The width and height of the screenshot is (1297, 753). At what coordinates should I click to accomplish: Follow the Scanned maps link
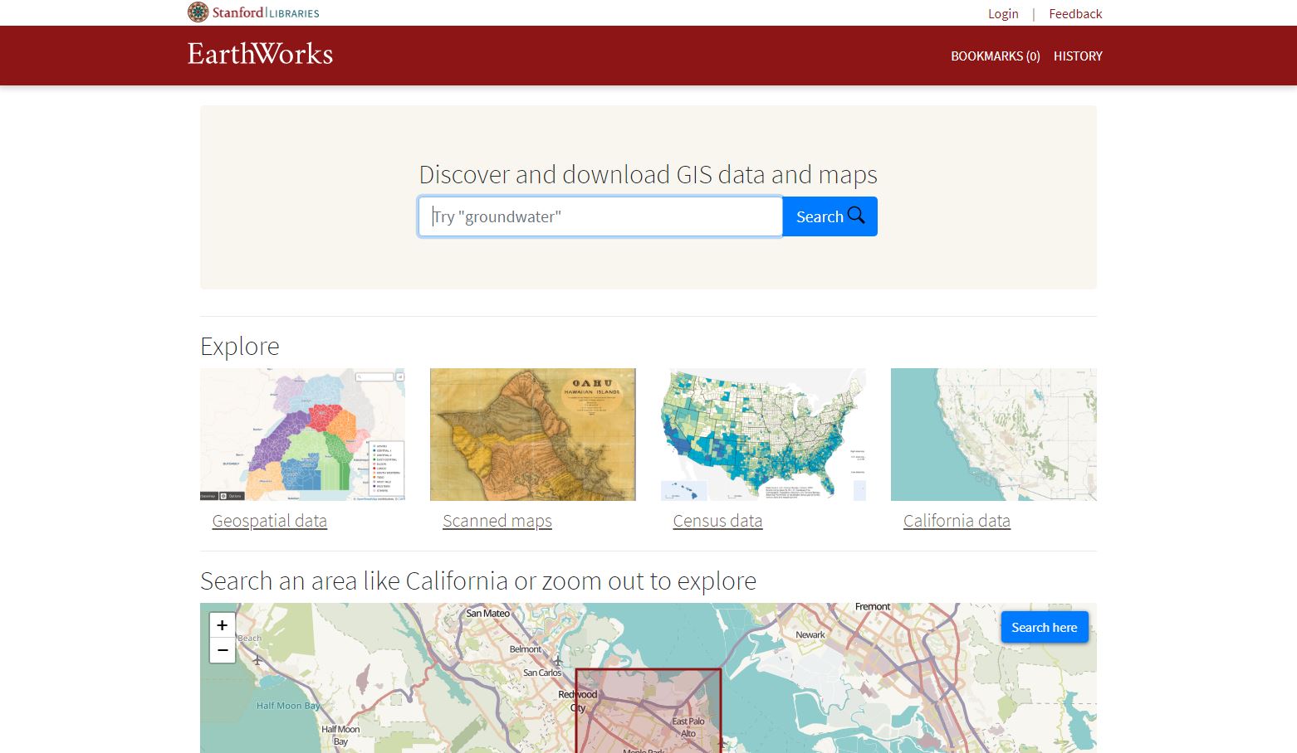click(497, 521)
